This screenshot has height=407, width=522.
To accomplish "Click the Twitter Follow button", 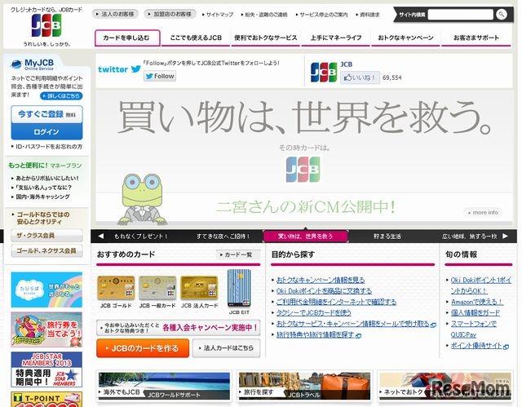I will (160, 76).
